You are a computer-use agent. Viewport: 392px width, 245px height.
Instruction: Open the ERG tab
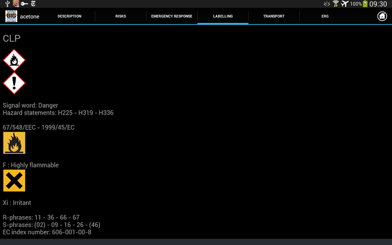[325, 16]
